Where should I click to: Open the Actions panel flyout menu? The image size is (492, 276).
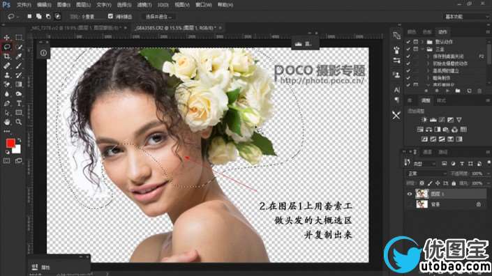click(x=488, y=31)
